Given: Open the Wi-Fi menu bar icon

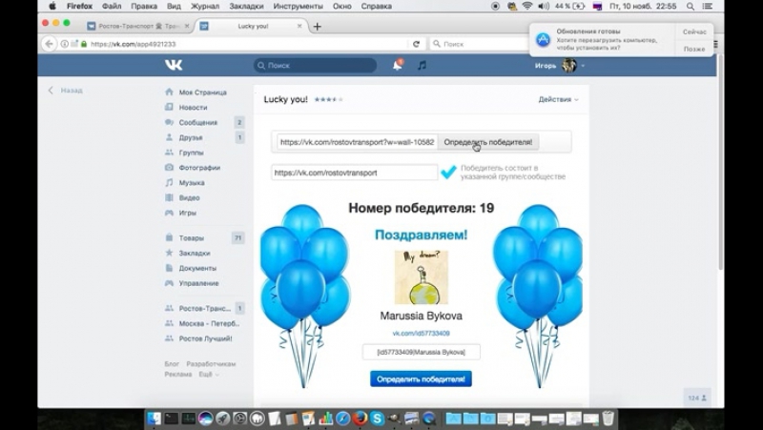Looking at the screenshot, I should point(527,7).
